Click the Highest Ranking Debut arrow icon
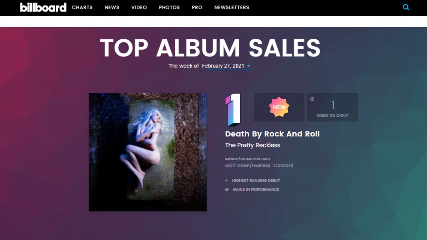 226,181
